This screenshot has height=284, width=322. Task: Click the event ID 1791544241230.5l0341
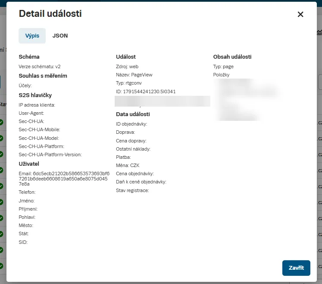tap(149, 92)
